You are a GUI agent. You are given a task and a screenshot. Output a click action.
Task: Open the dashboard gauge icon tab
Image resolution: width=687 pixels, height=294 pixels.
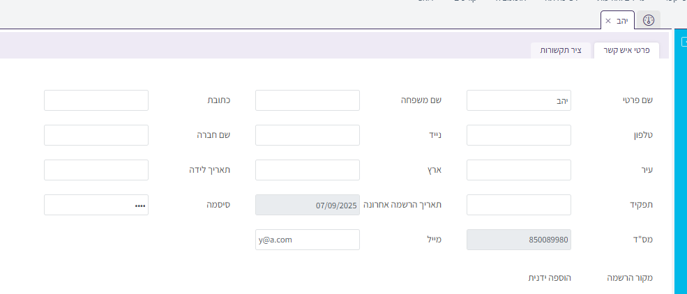pyautogui.click(x=649, y=20)
